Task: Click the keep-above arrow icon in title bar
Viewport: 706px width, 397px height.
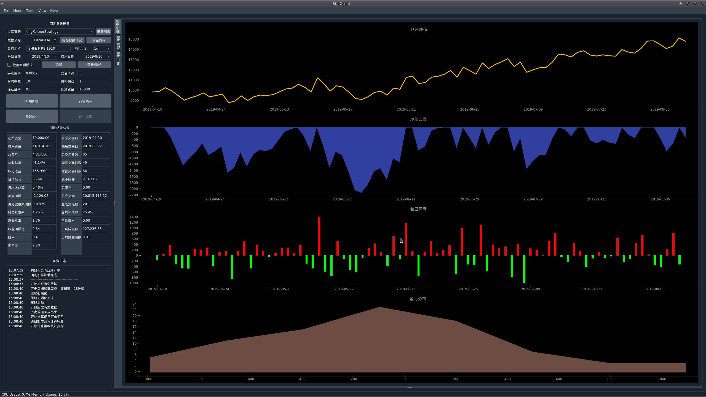Action: 681,3
